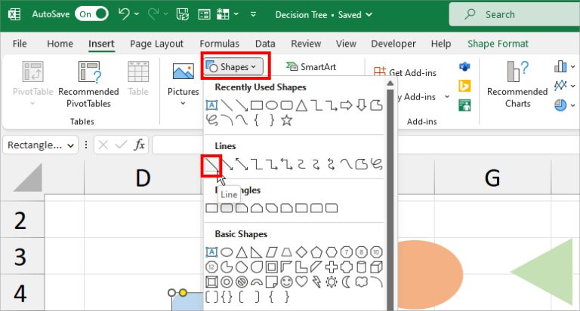
Task: Click the Recommended PivotTables button
Action: pyautogui.click(x=88, y=84)
